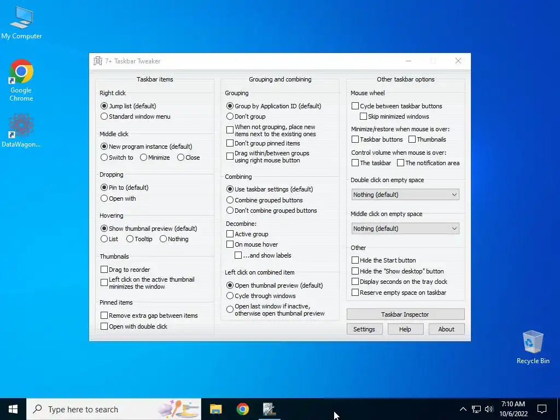The height and width of the screenshot is (420, 560).
Task: Open DataWagon desktop shortcut
Action: point(21,130)
